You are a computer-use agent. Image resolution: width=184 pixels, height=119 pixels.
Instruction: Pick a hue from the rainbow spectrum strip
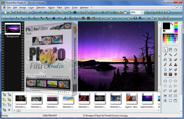(x=176, y=28)
